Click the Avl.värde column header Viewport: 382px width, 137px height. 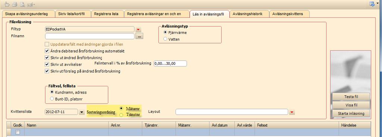pos(244,125)
